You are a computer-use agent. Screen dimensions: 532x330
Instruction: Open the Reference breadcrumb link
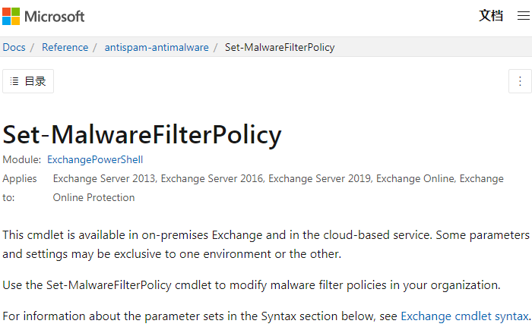click(x=65, y=47)
